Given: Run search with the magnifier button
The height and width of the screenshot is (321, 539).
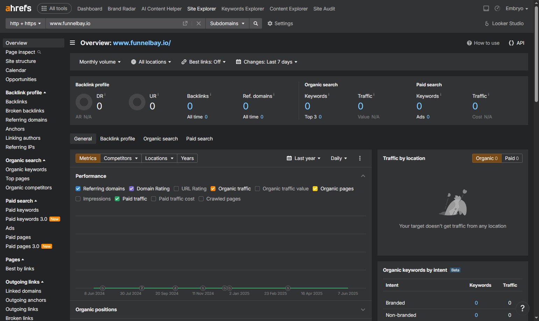Looking at the screenshot, I should (256, 23).
